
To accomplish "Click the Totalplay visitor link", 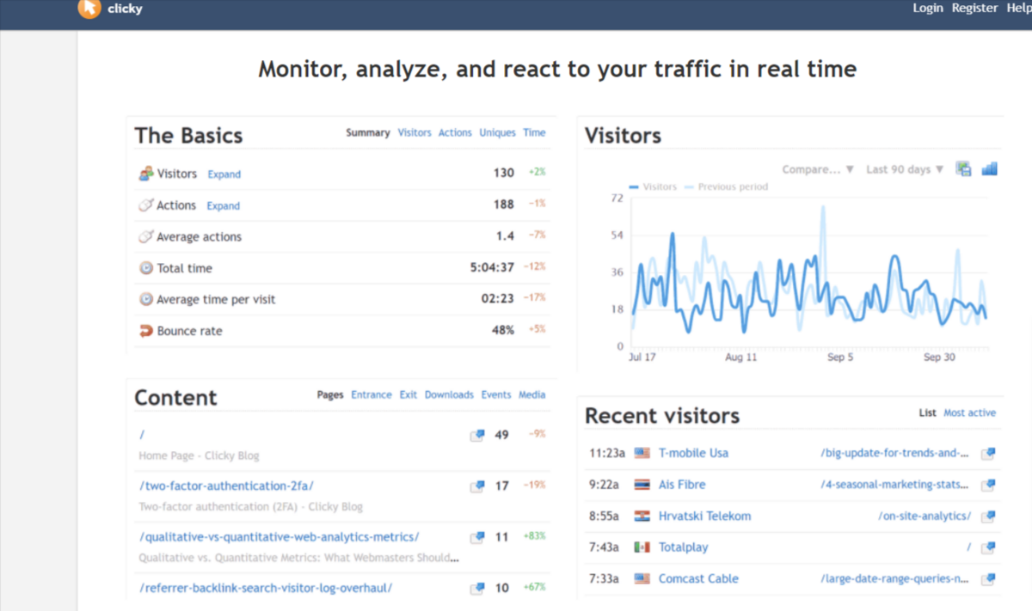I will (x=683, y=547).
